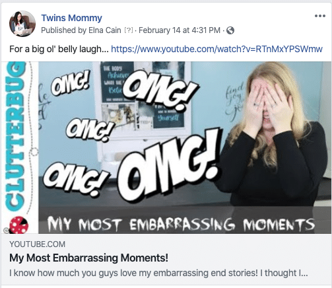
Task: Open the February 14 at 4:31 PM timestamp
Action: [x=180, y=30]
